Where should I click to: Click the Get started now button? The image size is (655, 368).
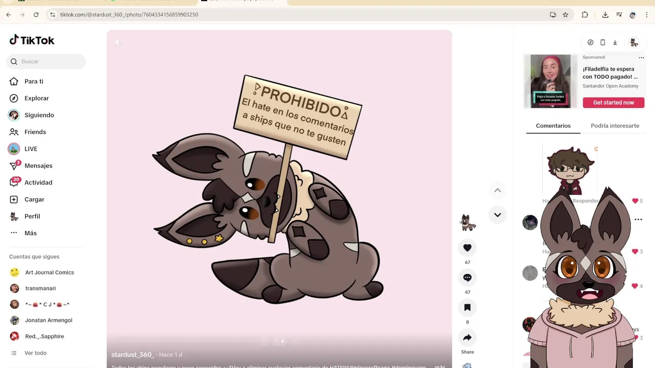(x=614, y=103)
